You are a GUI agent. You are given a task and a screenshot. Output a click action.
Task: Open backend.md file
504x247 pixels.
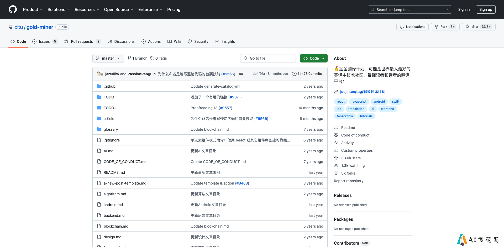coord(114,216)
